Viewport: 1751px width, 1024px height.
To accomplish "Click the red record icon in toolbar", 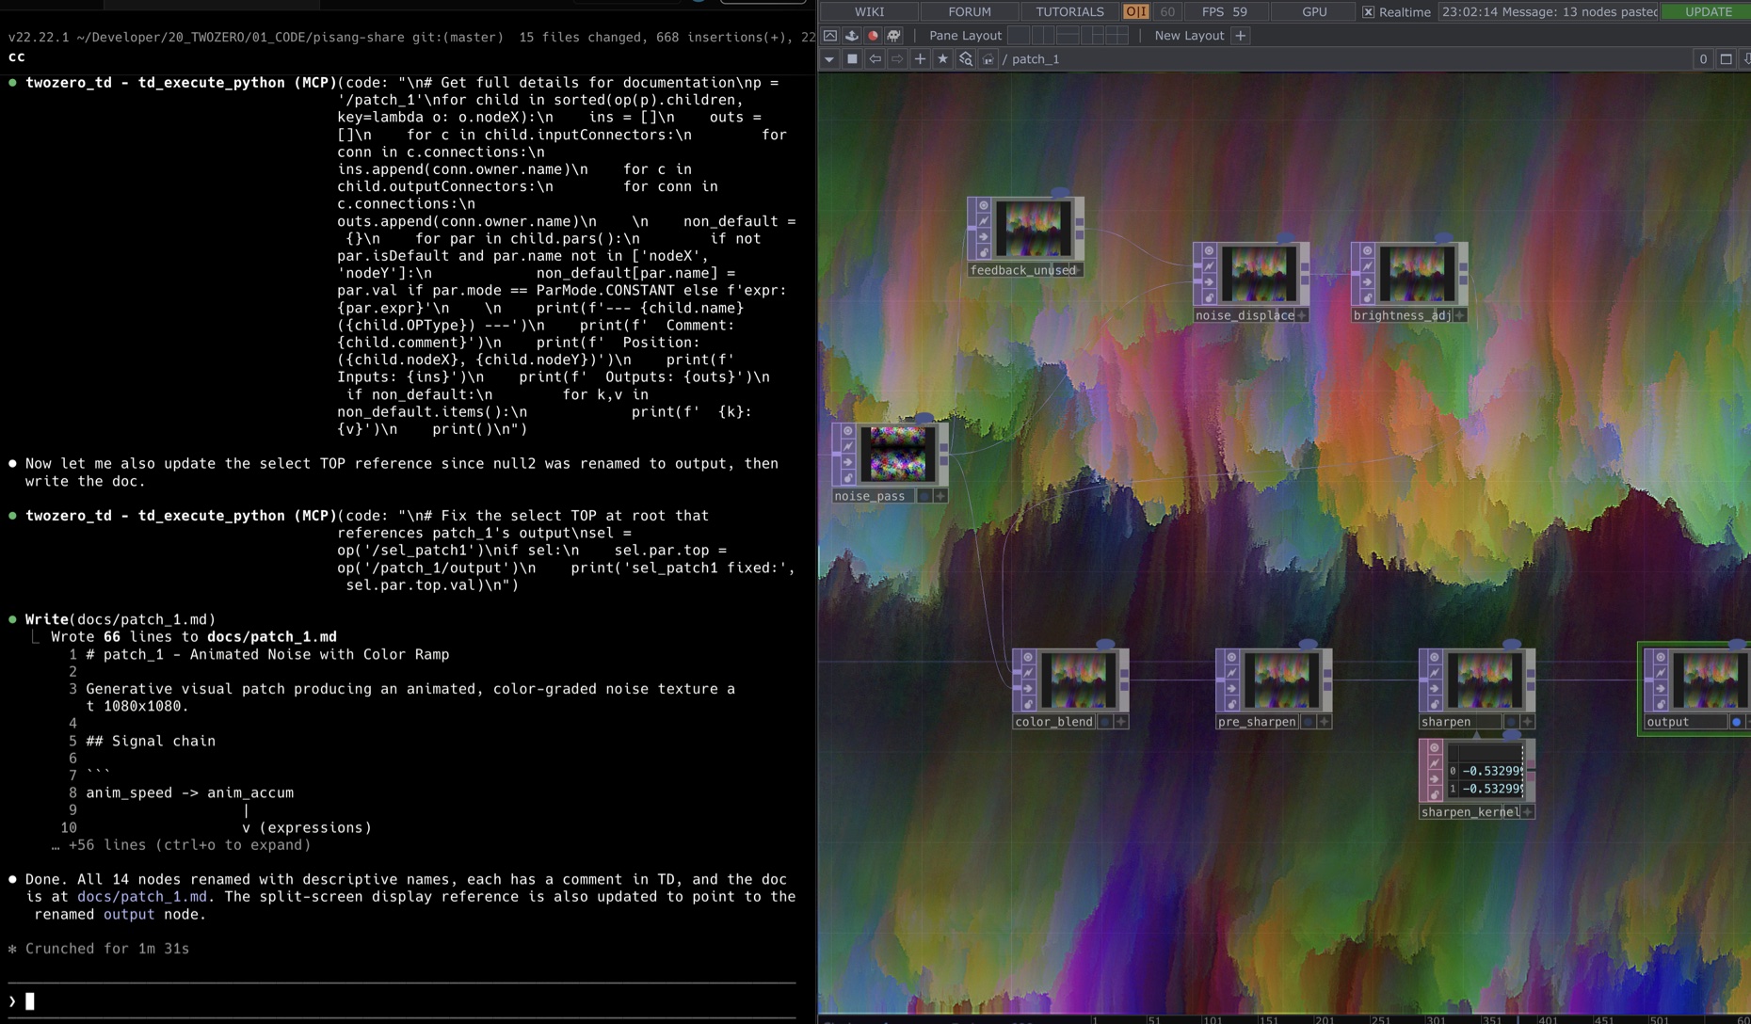I will 873,36.
